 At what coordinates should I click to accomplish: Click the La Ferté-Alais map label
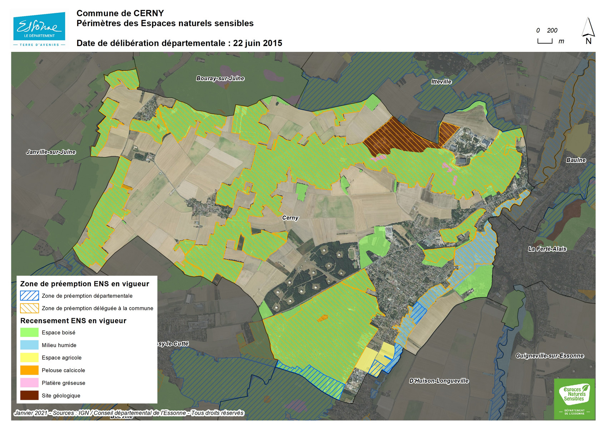[547, 249]
